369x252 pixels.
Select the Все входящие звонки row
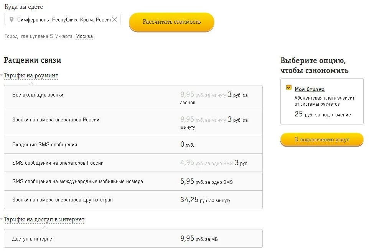[x=133, y=98]
